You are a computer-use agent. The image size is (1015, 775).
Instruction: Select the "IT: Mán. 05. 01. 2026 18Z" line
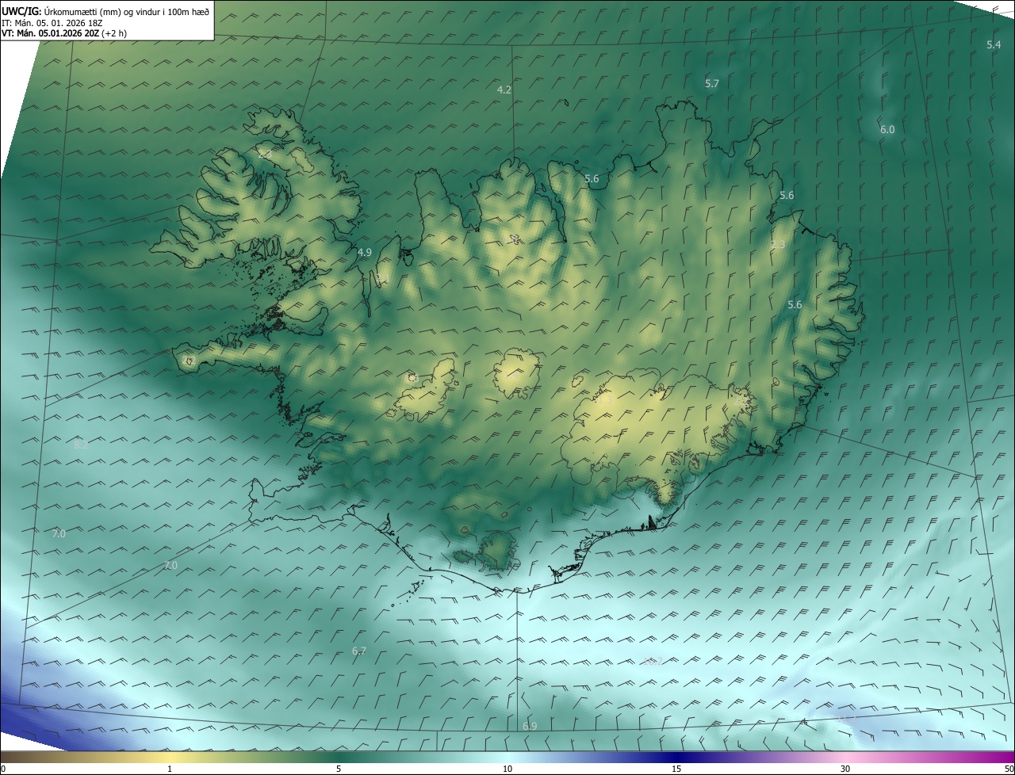(52, 22)
